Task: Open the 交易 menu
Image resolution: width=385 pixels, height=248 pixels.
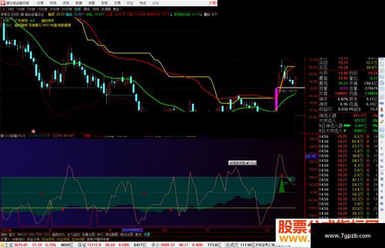Action: (117, 3)
